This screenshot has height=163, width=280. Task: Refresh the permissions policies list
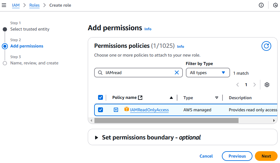(x=266, y=46)
